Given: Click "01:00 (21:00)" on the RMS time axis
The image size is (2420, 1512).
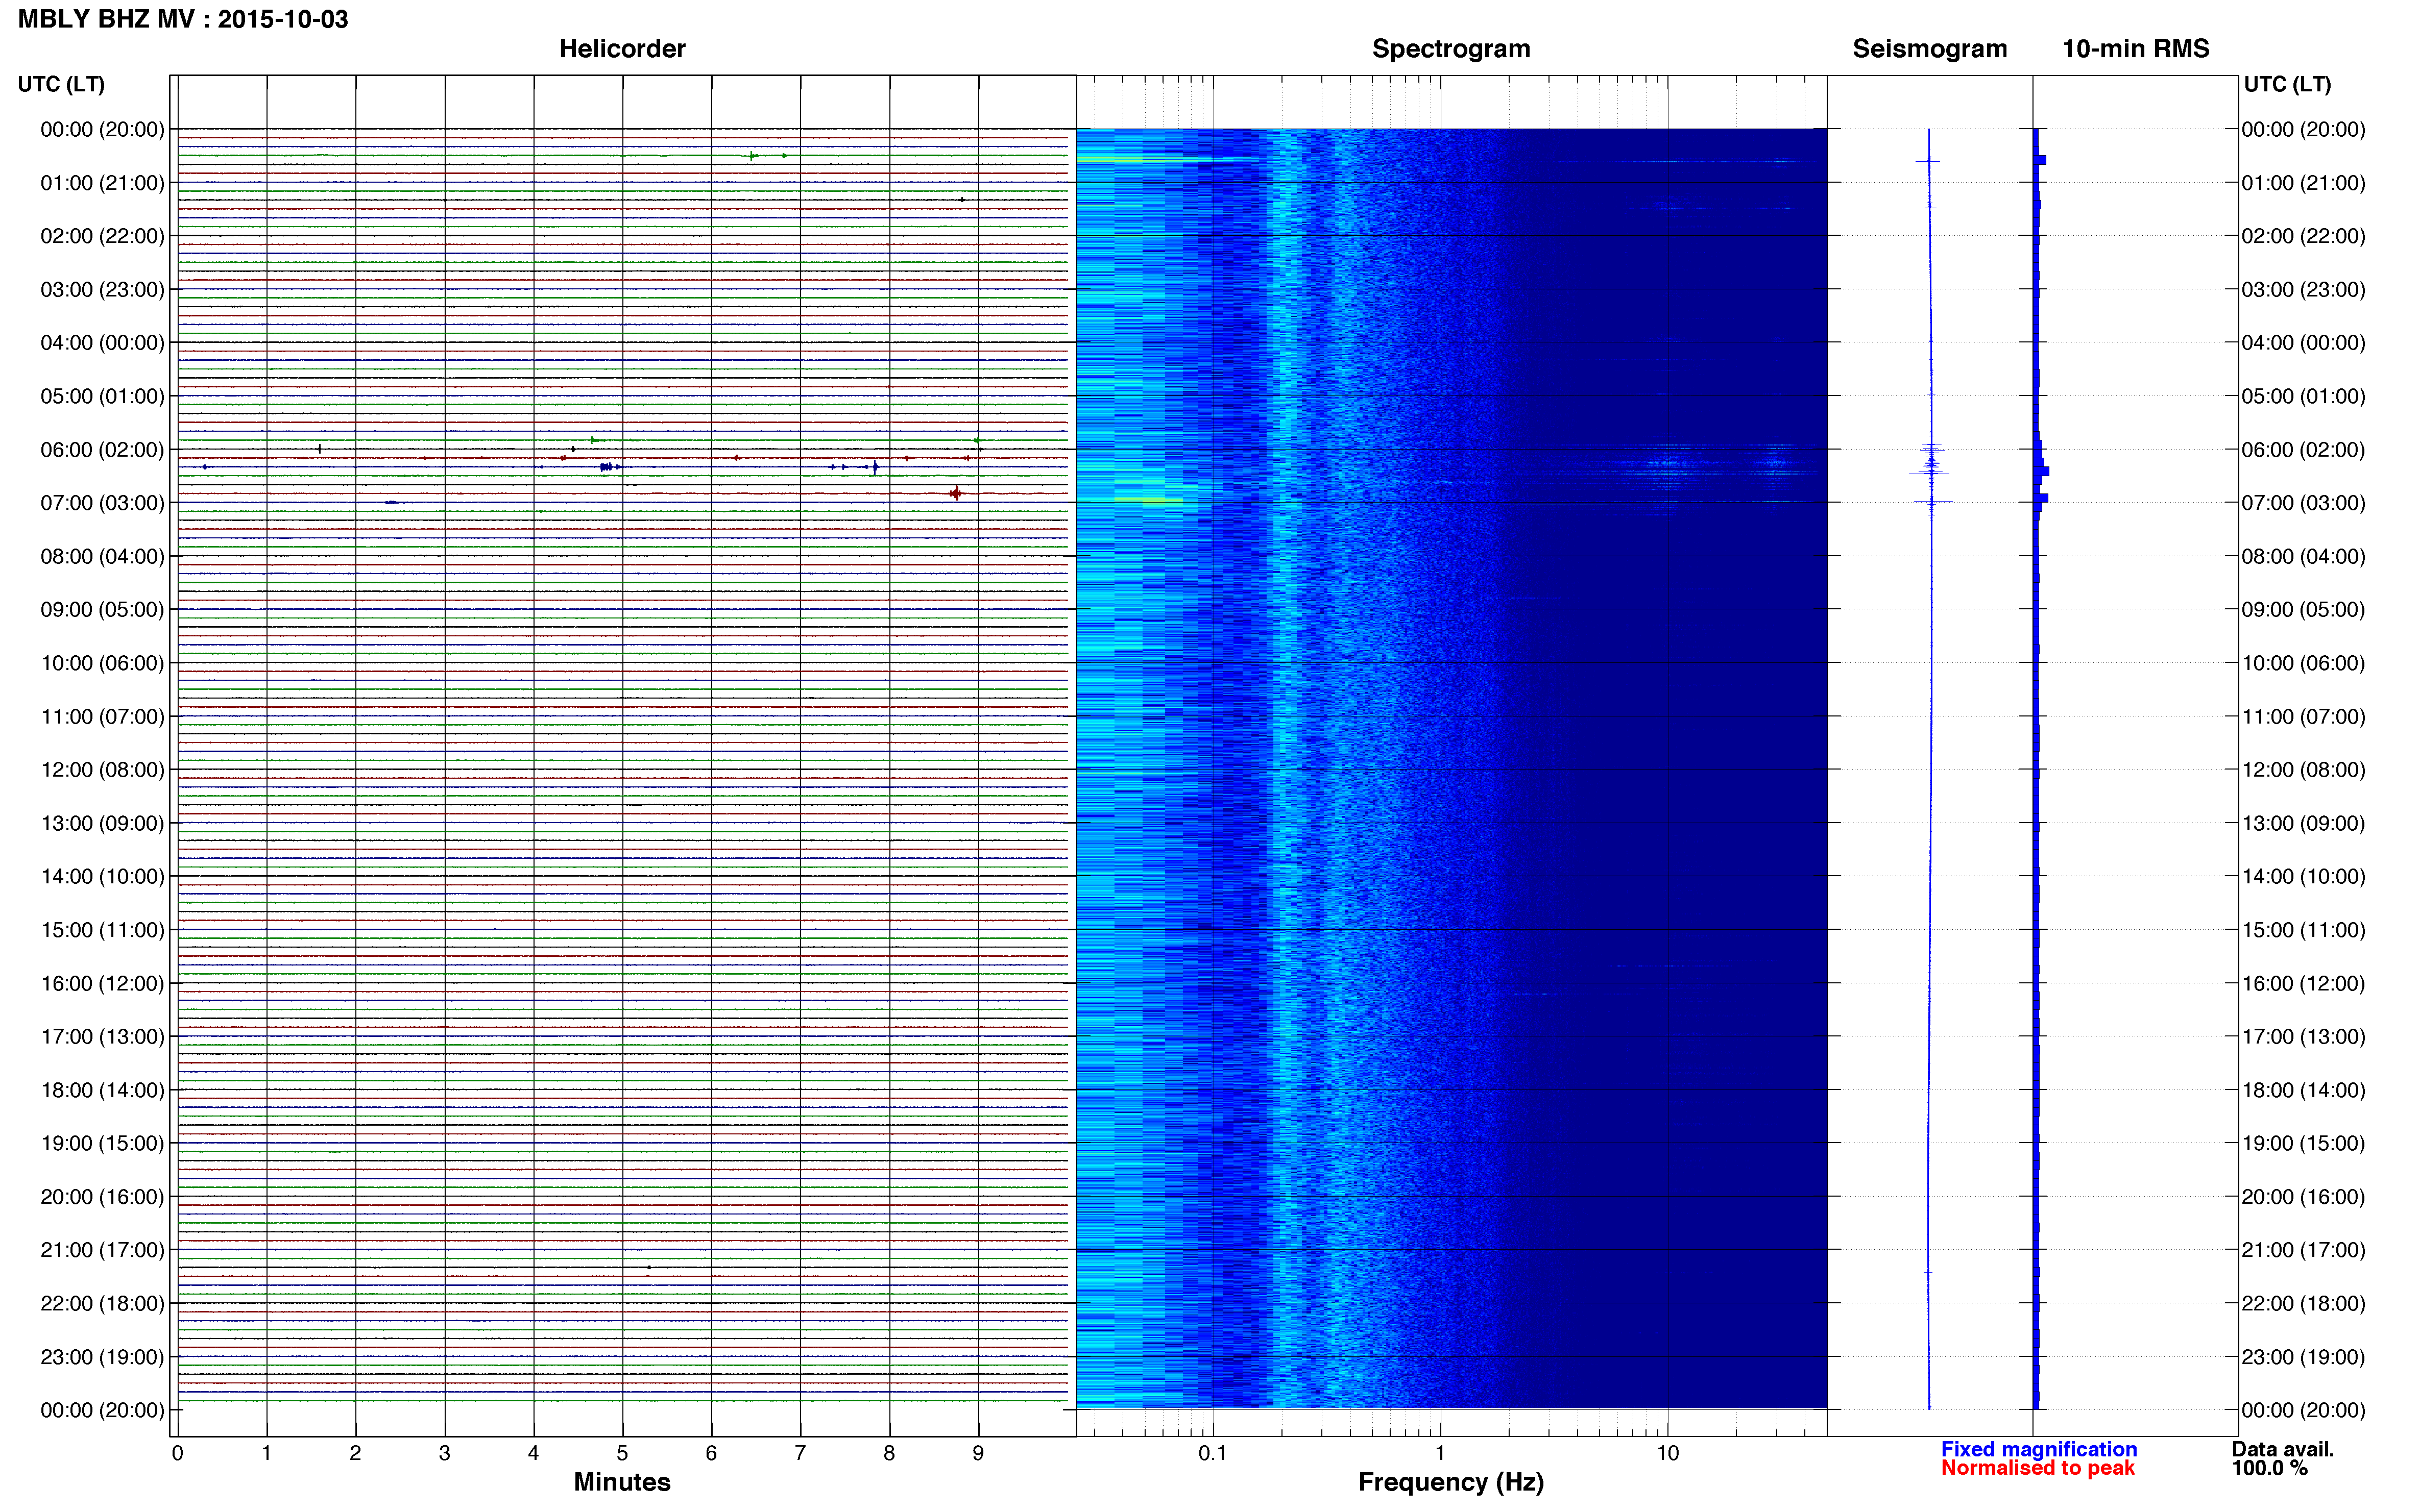Looking at the screenshot, I should [2303, 183].
